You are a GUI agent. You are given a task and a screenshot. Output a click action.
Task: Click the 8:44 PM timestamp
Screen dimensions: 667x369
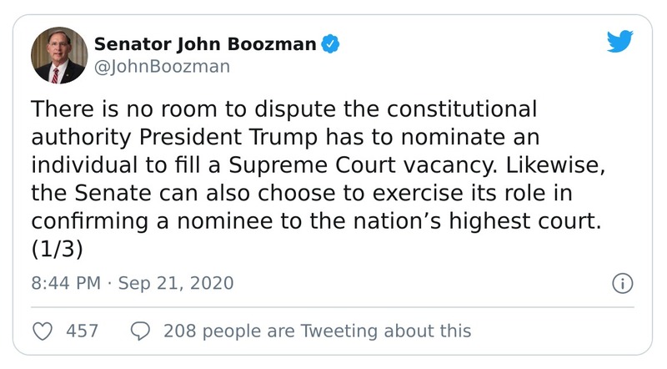[x=67, y=283]
